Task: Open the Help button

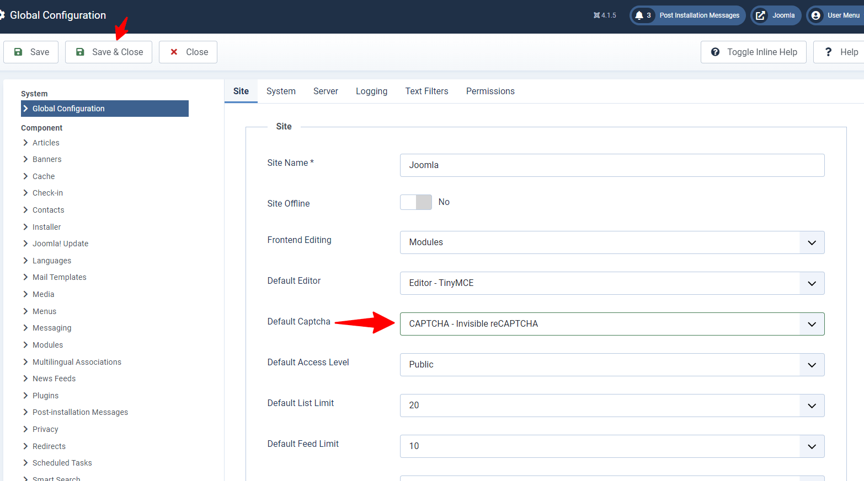Action: coord(840,52)
